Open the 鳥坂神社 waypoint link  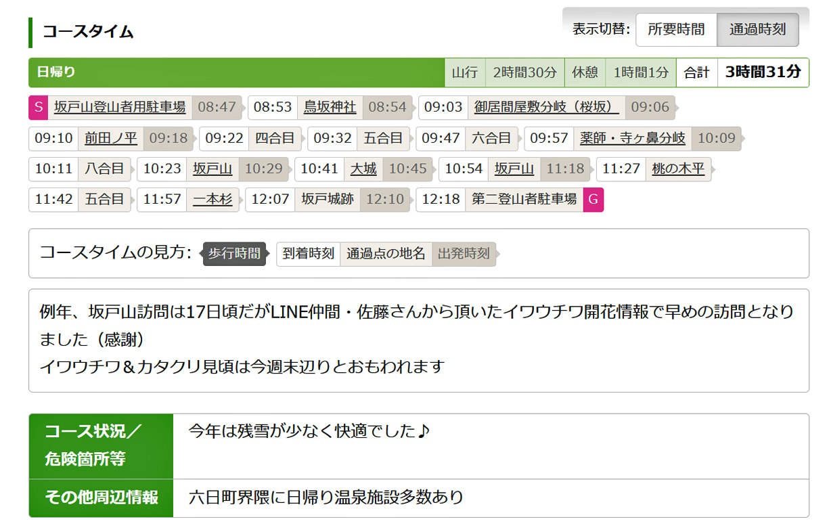coord(330,107)
